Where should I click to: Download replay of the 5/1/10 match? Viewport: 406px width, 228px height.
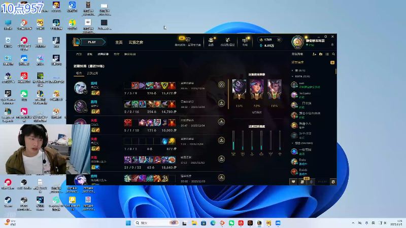221,122
